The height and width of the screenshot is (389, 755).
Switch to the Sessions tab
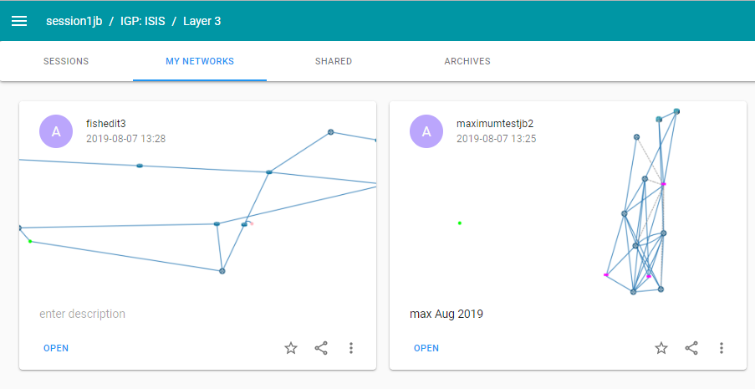point(66,61)
